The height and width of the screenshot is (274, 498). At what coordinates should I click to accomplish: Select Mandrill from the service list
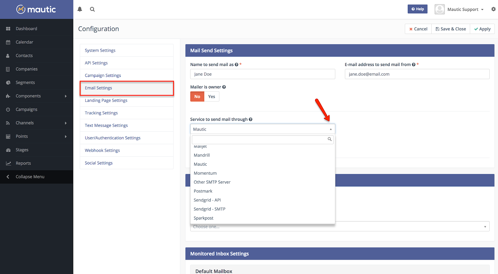click(x=262, y=155)
